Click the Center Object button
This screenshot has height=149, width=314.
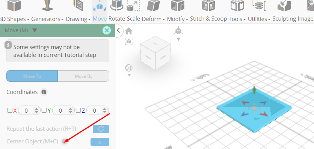100,142
